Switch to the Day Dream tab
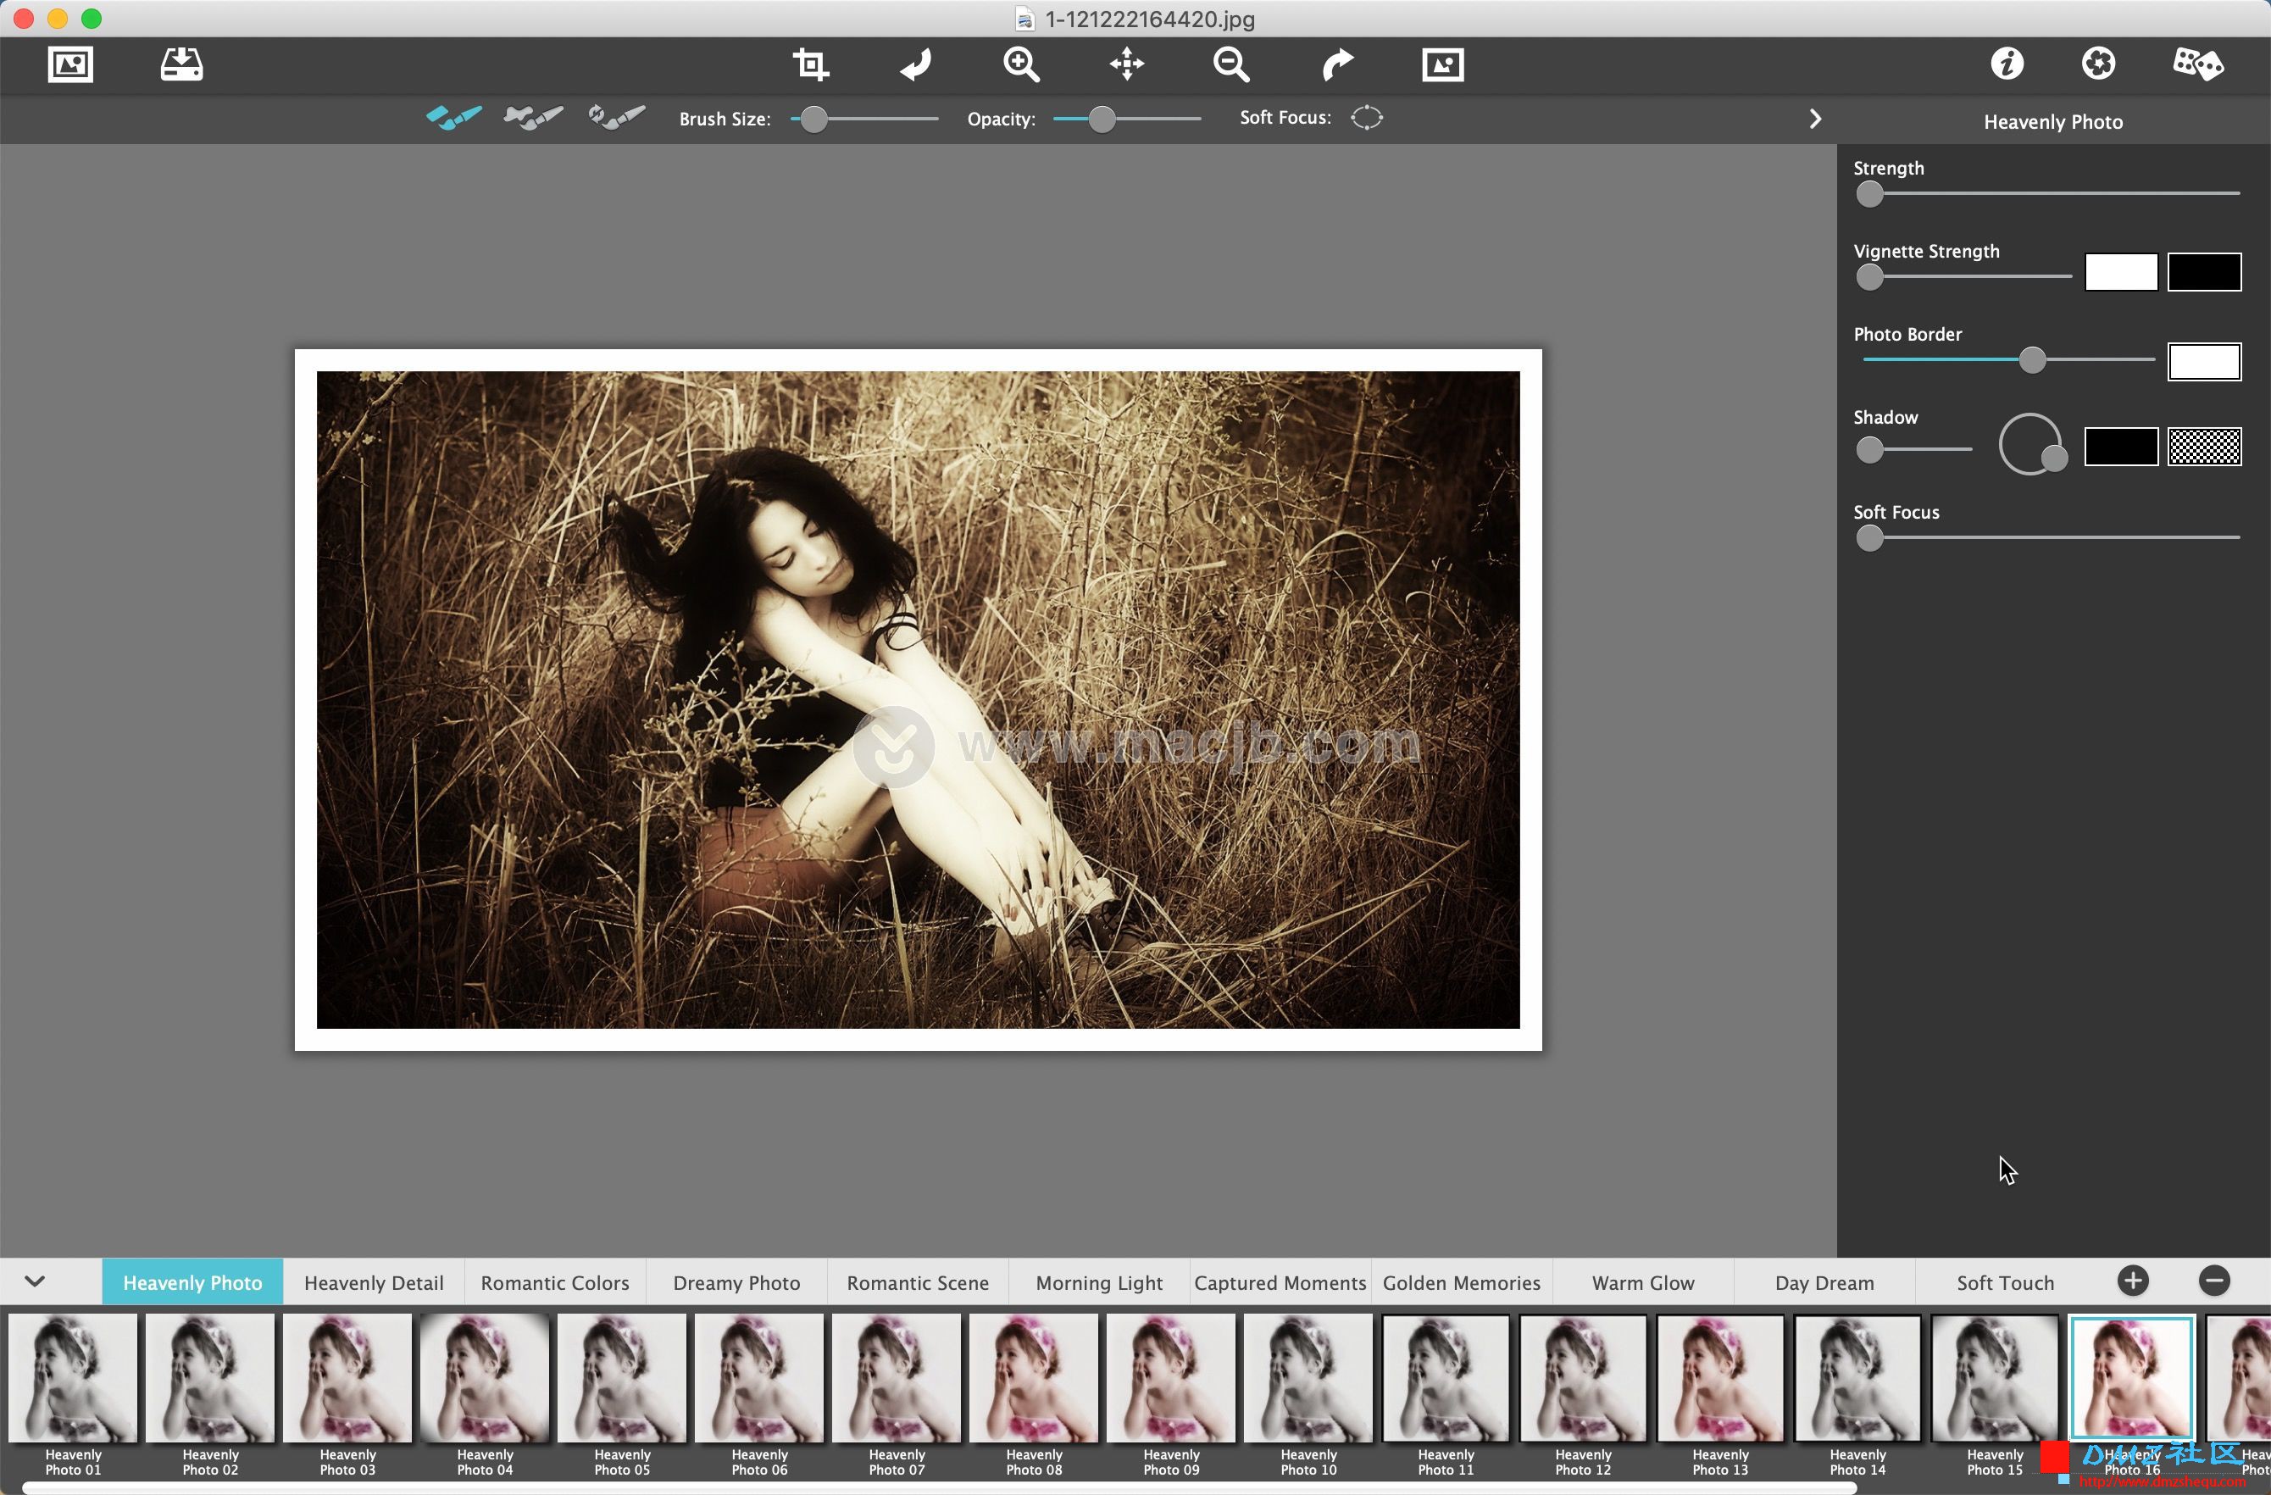 tap(1824, 1281)
